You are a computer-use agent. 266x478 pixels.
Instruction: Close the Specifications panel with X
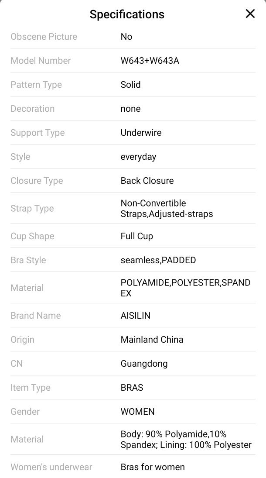(x=250, y=14)
